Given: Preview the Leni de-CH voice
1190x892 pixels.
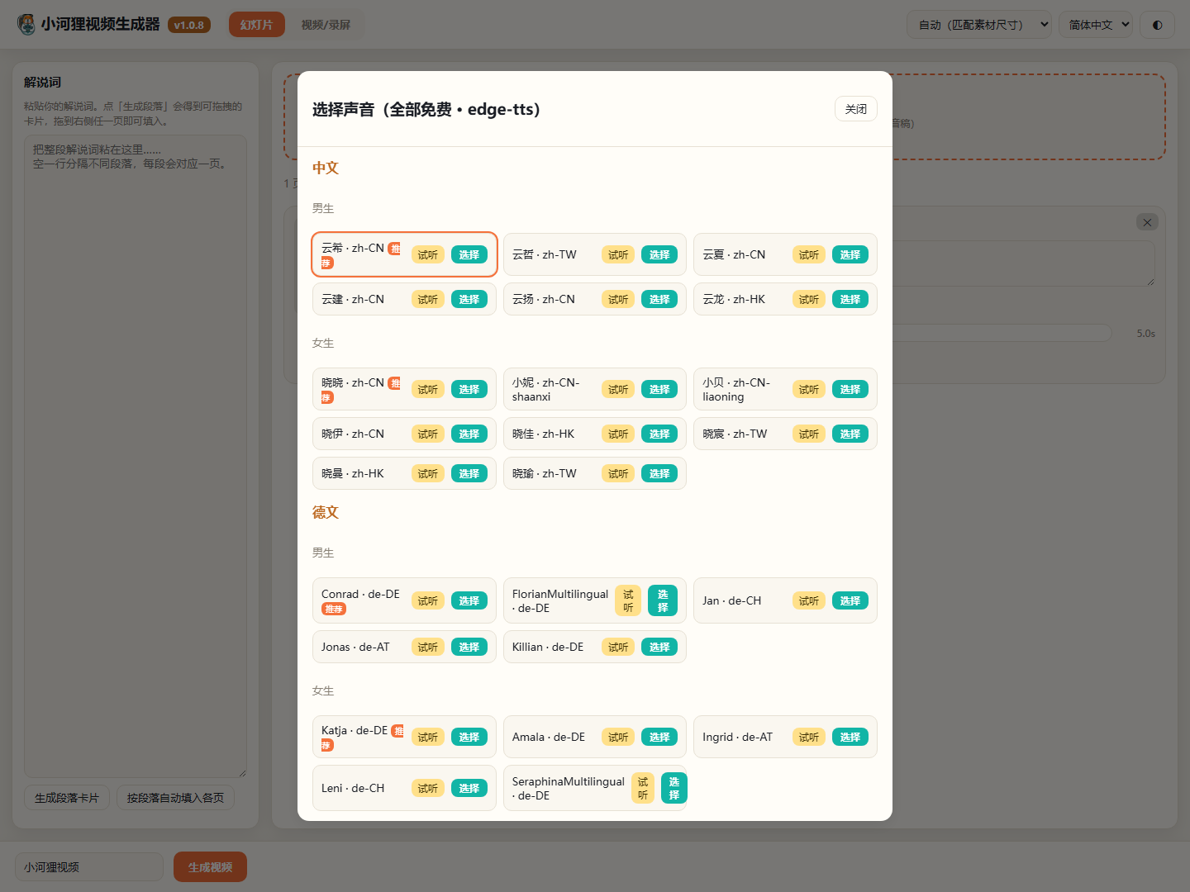Looking at the screenshot, I should 428,789.
